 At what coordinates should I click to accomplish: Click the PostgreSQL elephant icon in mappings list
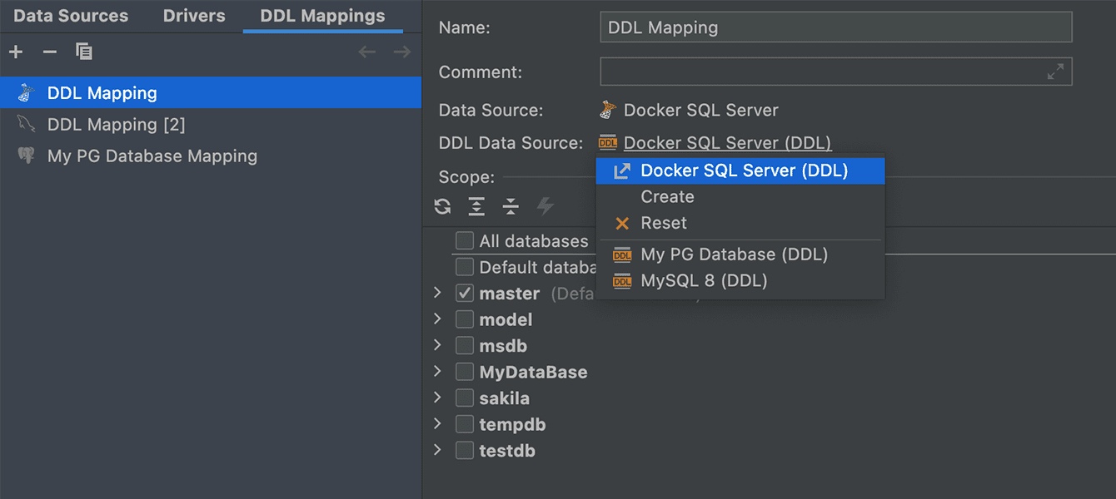[x=27, y=156]
